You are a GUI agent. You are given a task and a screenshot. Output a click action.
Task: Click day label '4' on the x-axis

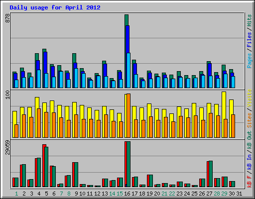39,194
